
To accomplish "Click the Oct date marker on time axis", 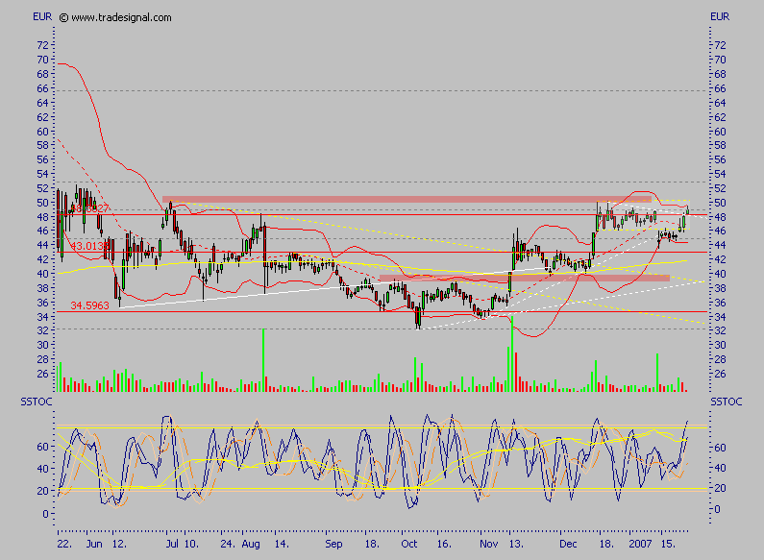I will [407, 544].
